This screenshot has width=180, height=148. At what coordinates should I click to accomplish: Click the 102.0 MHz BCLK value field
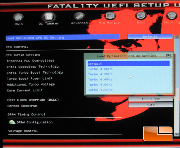pyautogui.click(x=151, y=99)
